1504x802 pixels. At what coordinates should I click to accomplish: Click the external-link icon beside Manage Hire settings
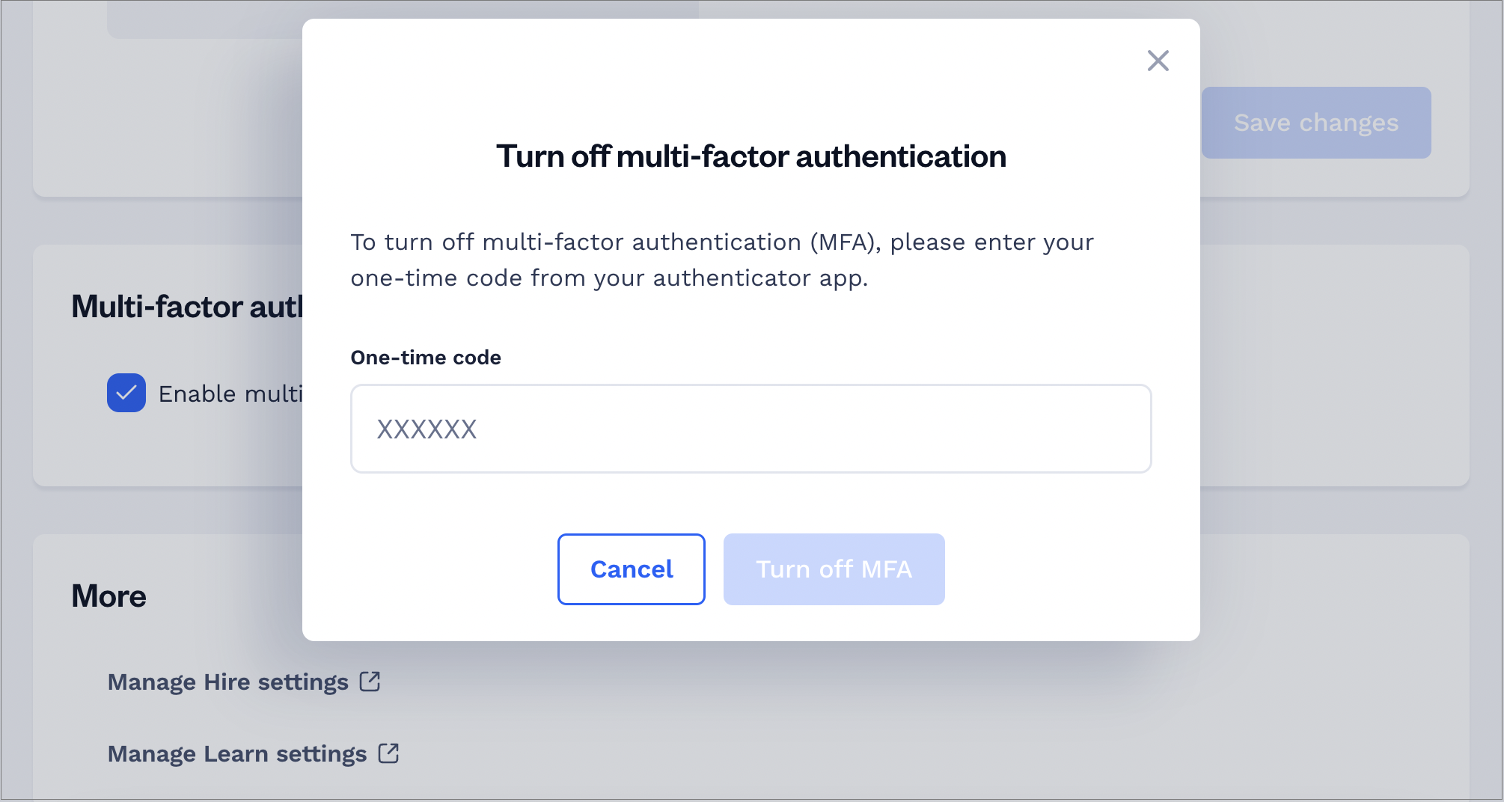point(370,681)
